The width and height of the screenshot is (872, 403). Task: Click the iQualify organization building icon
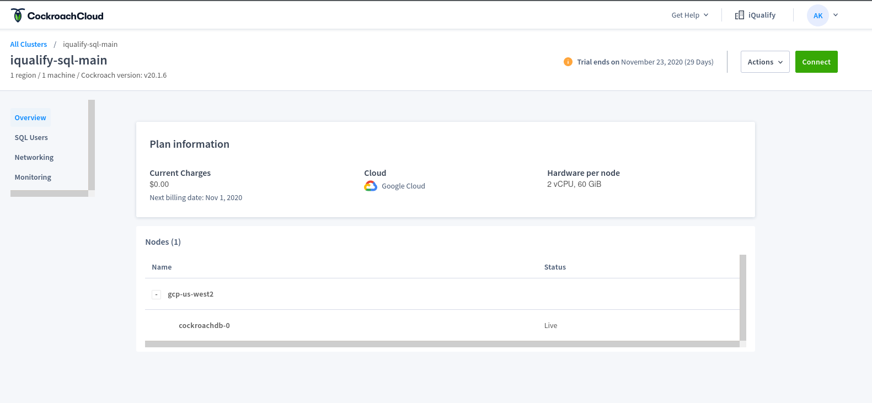tap(740, 15)
